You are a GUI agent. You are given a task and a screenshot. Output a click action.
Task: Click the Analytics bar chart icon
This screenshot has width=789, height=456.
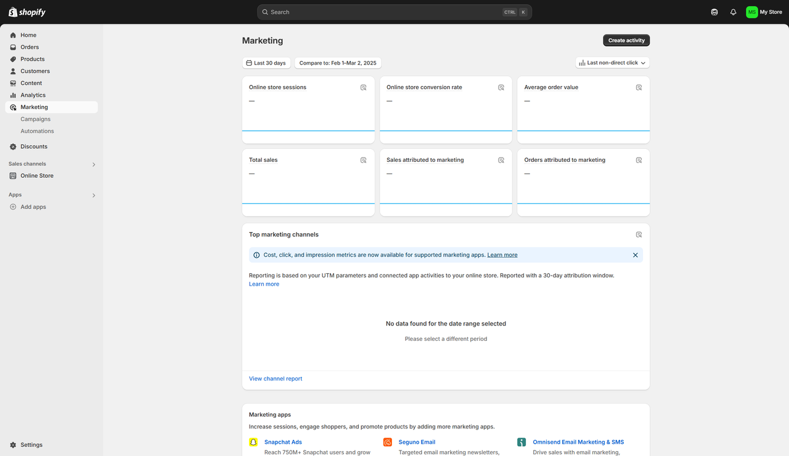pyautogui.click(x=13, y=95)
